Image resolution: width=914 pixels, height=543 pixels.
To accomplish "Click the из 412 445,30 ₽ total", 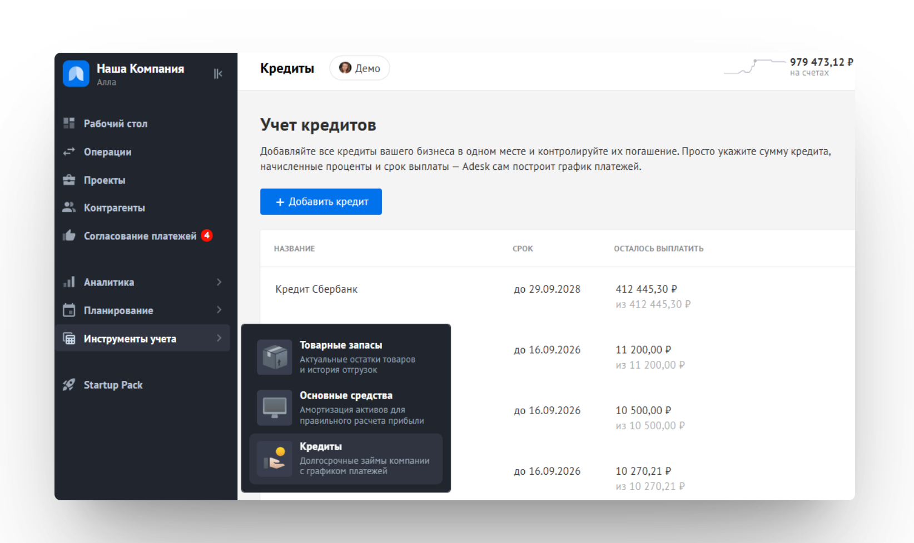I will tap(653, 304).
